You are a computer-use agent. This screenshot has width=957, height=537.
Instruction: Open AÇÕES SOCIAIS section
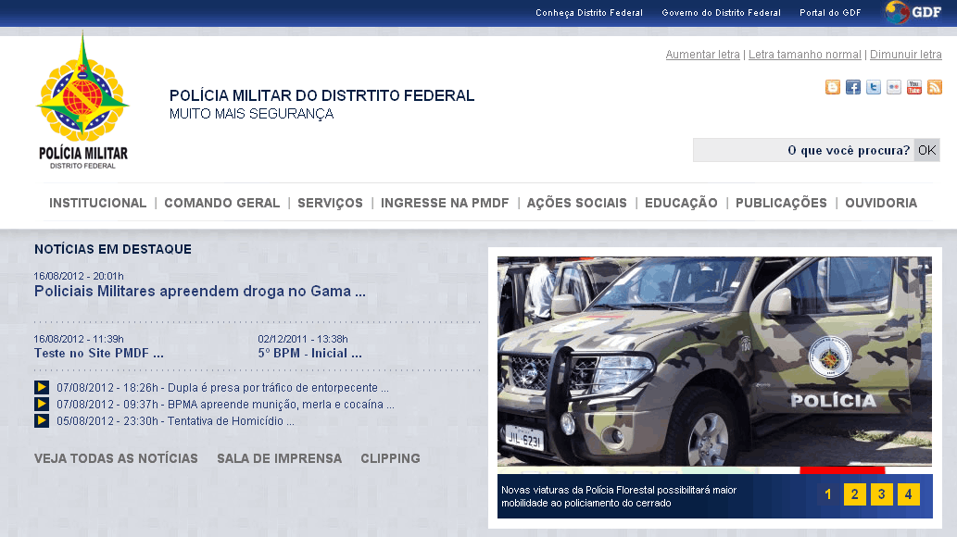click(576, 202)
